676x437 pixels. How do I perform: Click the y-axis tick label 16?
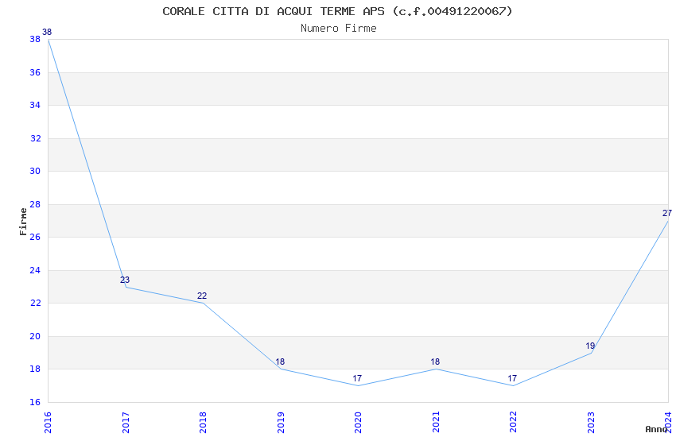35,402
